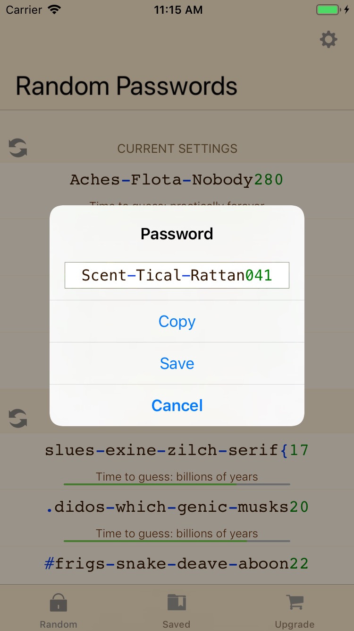Screen dimensions: 354x631
Task: Tap the Wi-Fi icon in status bar
Action: [x=55, y=10]
